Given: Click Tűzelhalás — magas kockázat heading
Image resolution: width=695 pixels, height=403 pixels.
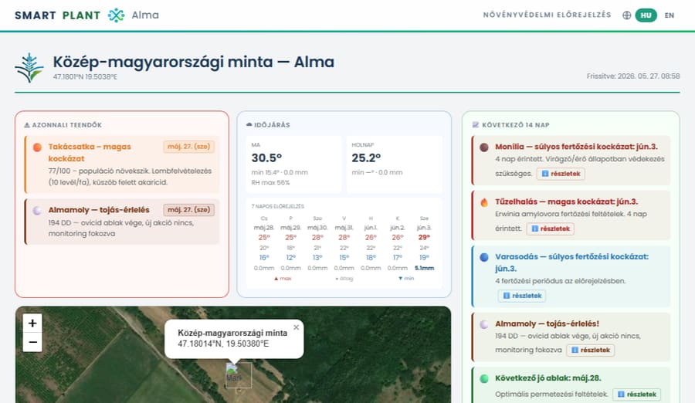Looking at the screenshot, I should pos(567,201).
